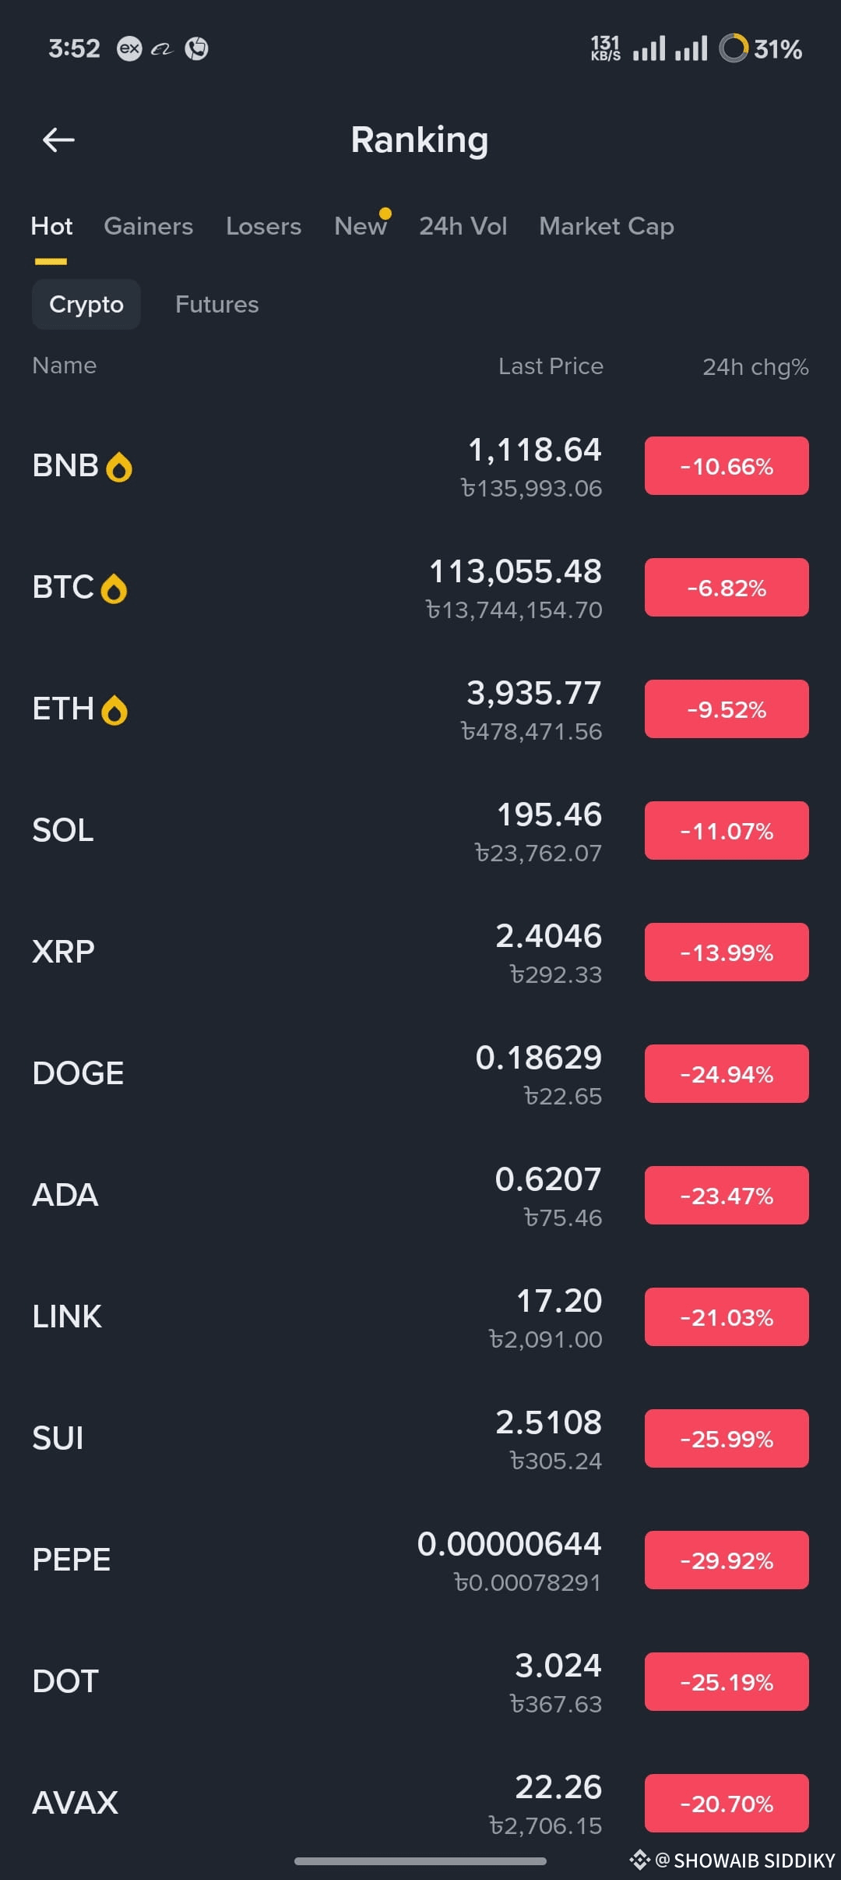Screen dimensions: 841x1880
Task: Tap the flame icon beside ETH
Action: pyautogui.click(x=114, y=710)
